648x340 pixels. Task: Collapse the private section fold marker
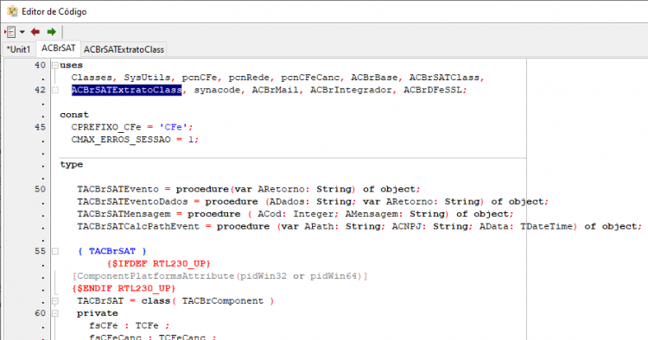click(55, 313)
